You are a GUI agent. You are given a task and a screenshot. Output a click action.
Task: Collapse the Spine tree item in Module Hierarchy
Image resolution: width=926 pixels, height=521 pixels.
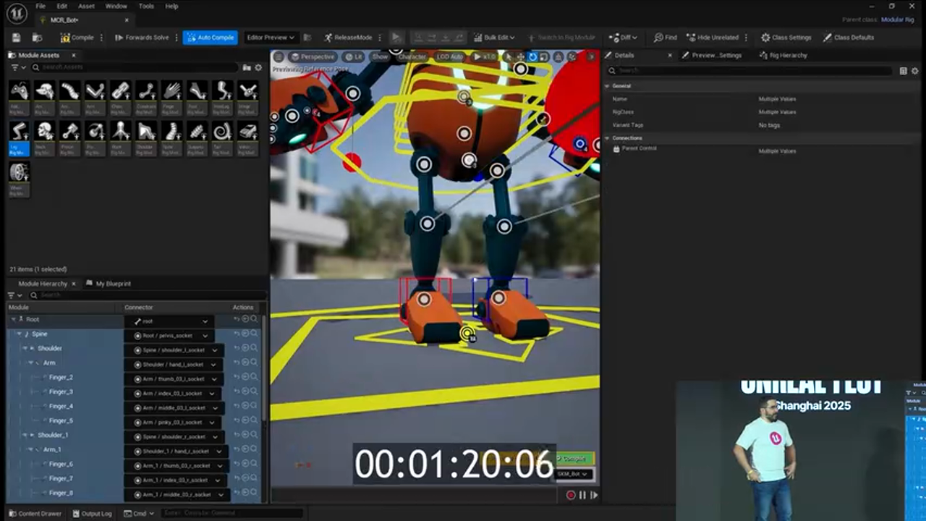click(18, 334)
